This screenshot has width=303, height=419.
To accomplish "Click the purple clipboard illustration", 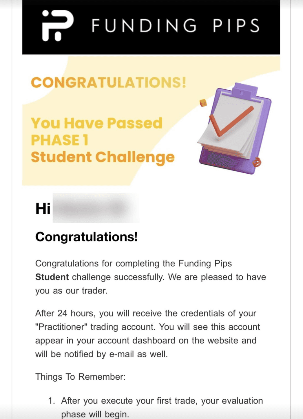I will click(x=235, y=129).
